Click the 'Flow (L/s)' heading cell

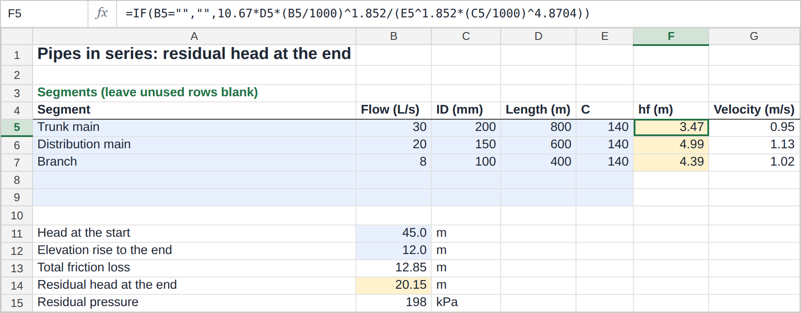click(394, 110)
